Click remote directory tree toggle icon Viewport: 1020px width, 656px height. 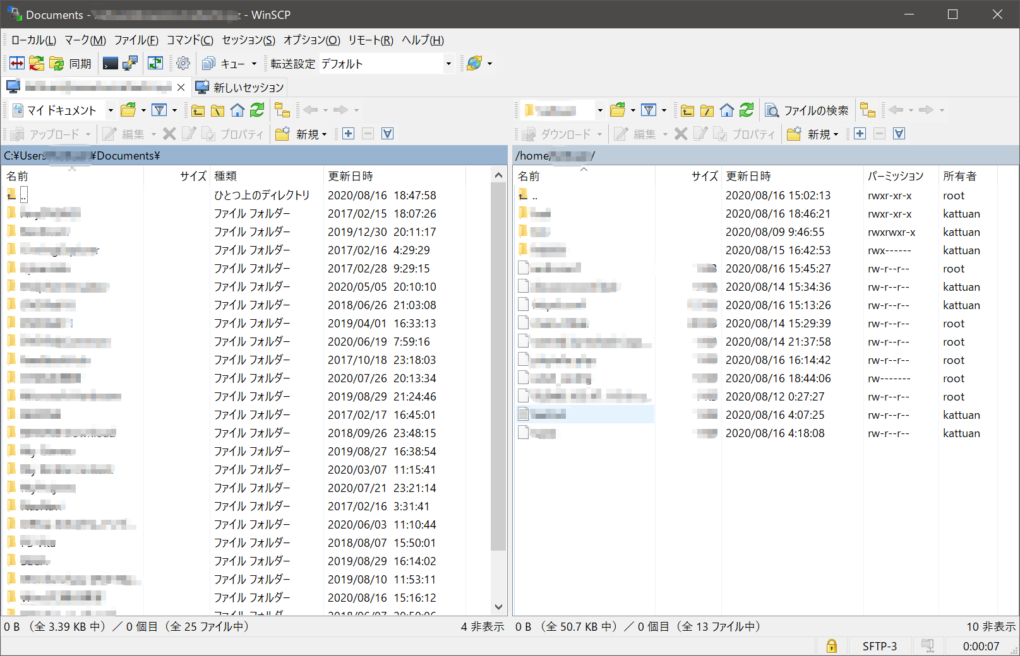(868, 110)
